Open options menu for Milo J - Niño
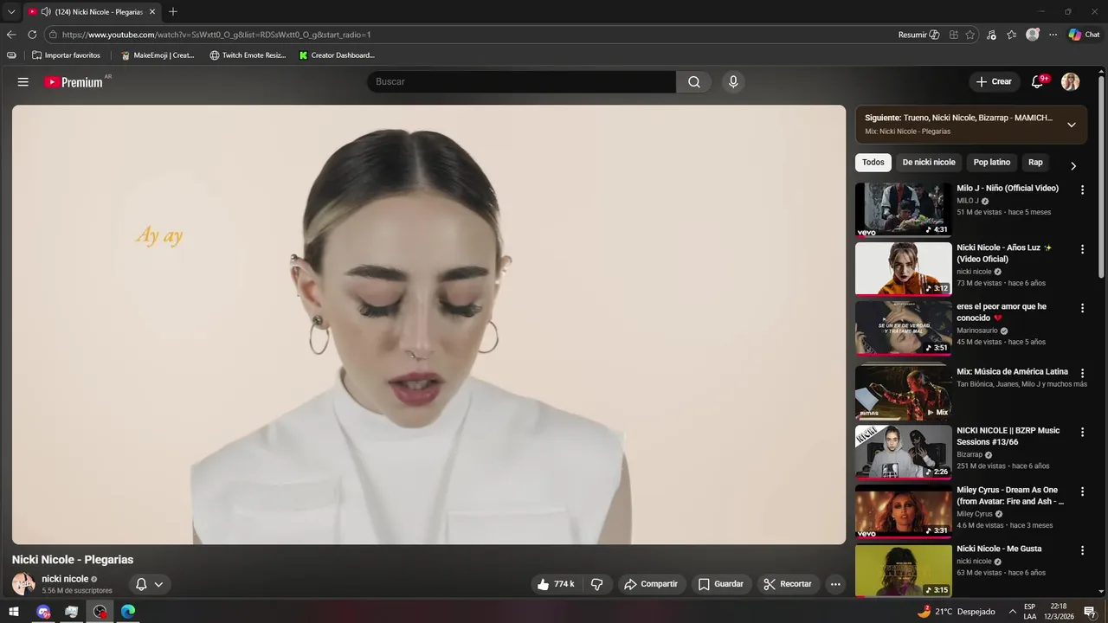The image size is (1108, 623). click(x=1082, y=189)
